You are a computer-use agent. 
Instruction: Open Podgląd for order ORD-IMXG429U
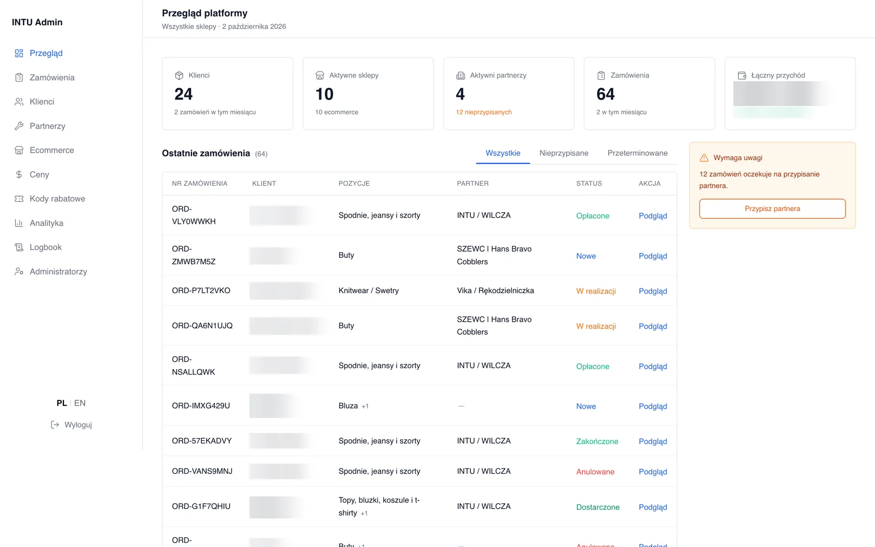pos(653,406)
